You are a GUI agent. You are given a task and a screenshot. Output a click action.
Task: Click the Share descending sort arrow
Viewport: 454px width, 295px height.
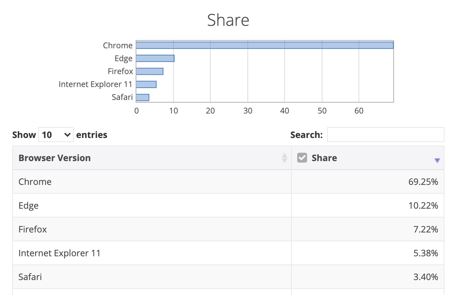(437, 161)
